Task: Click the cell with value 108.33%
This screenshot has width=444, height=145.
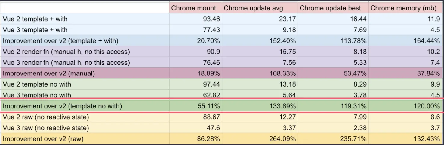Action: click(x=260, y=73)
